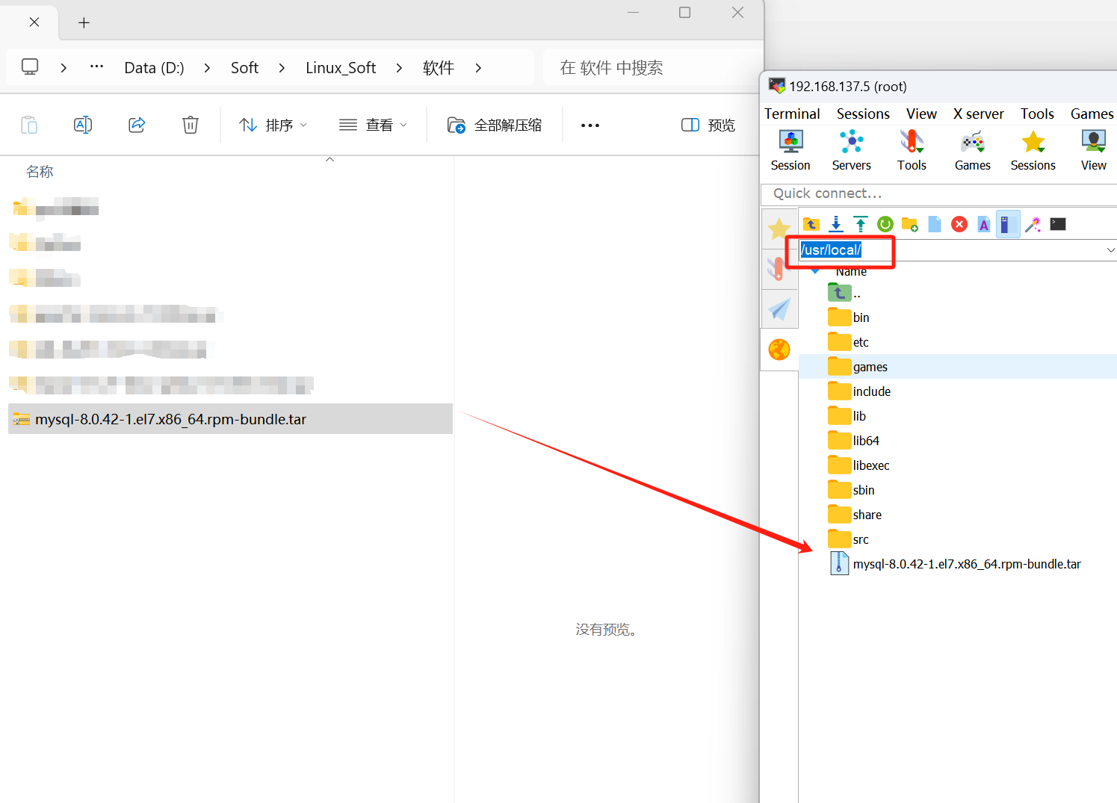Expand chevron after Soft in breadcrumb

282,68
